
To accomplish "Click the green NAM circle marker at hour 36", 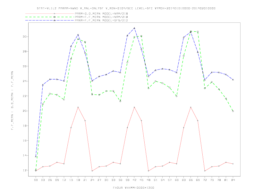I will coord(120,101).
